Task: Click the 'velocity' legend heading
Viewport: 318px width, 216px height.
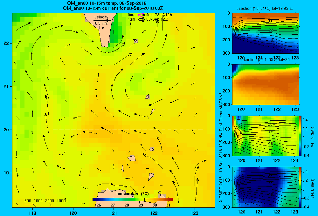Action: (x=101, y=17)
